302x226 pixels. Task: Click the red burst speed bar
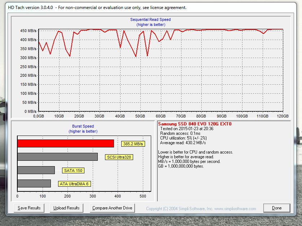pyautogui.click(x=65, y=143)
